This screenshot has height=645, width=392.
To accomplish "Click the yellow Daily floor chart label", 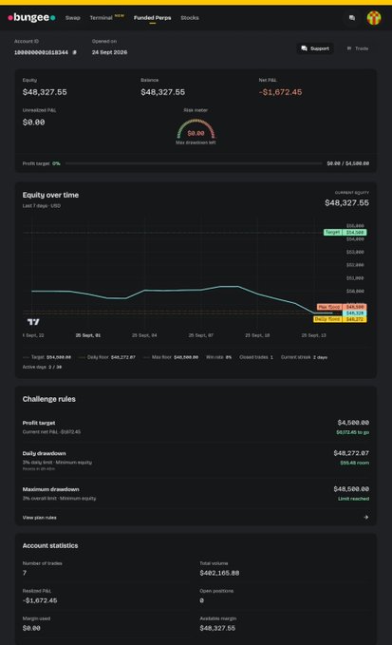I will point(340,319).
